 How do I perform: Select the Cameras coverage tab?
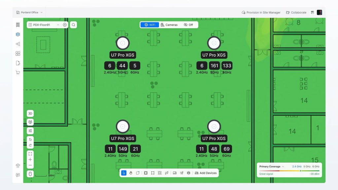[x=169, y=25]
